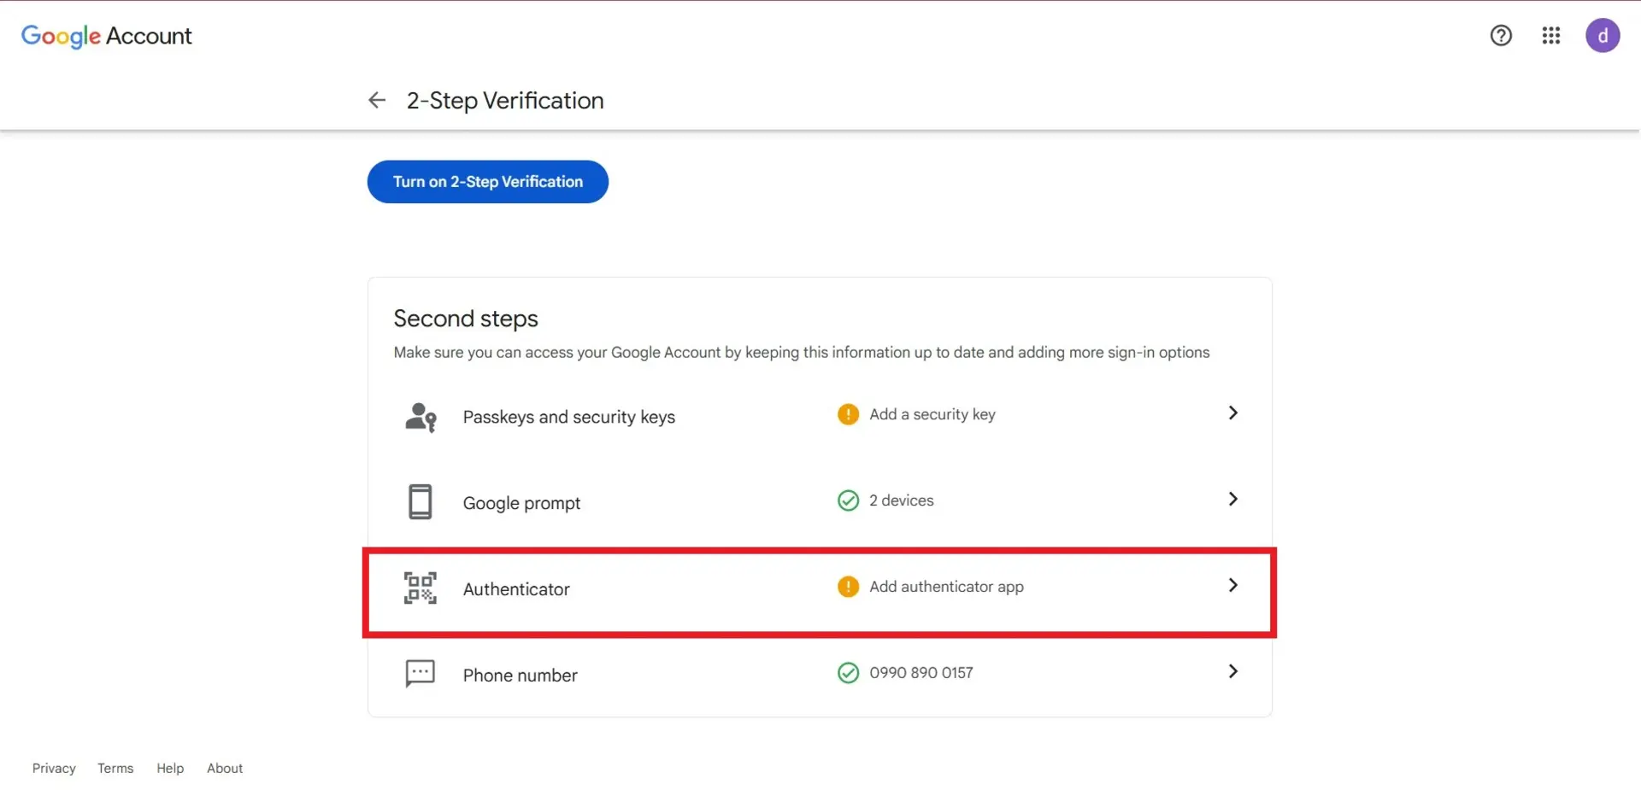Open the Privacy footer link
1641x790 pixels.
(54, 769)
